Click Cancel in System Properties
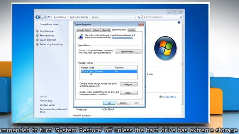Viewport: 239px width, 134px height. [x=123, y=103]
